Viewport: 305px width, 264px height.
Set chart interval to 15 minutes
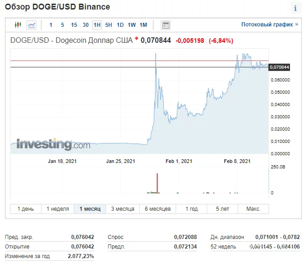pyautogui.click(x=74, y=25)
